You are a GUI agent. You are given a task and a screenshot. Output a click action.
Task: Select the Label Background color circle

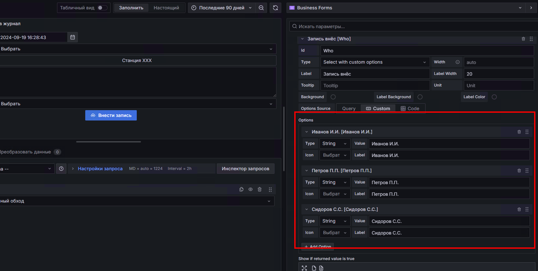pos(420,97)
